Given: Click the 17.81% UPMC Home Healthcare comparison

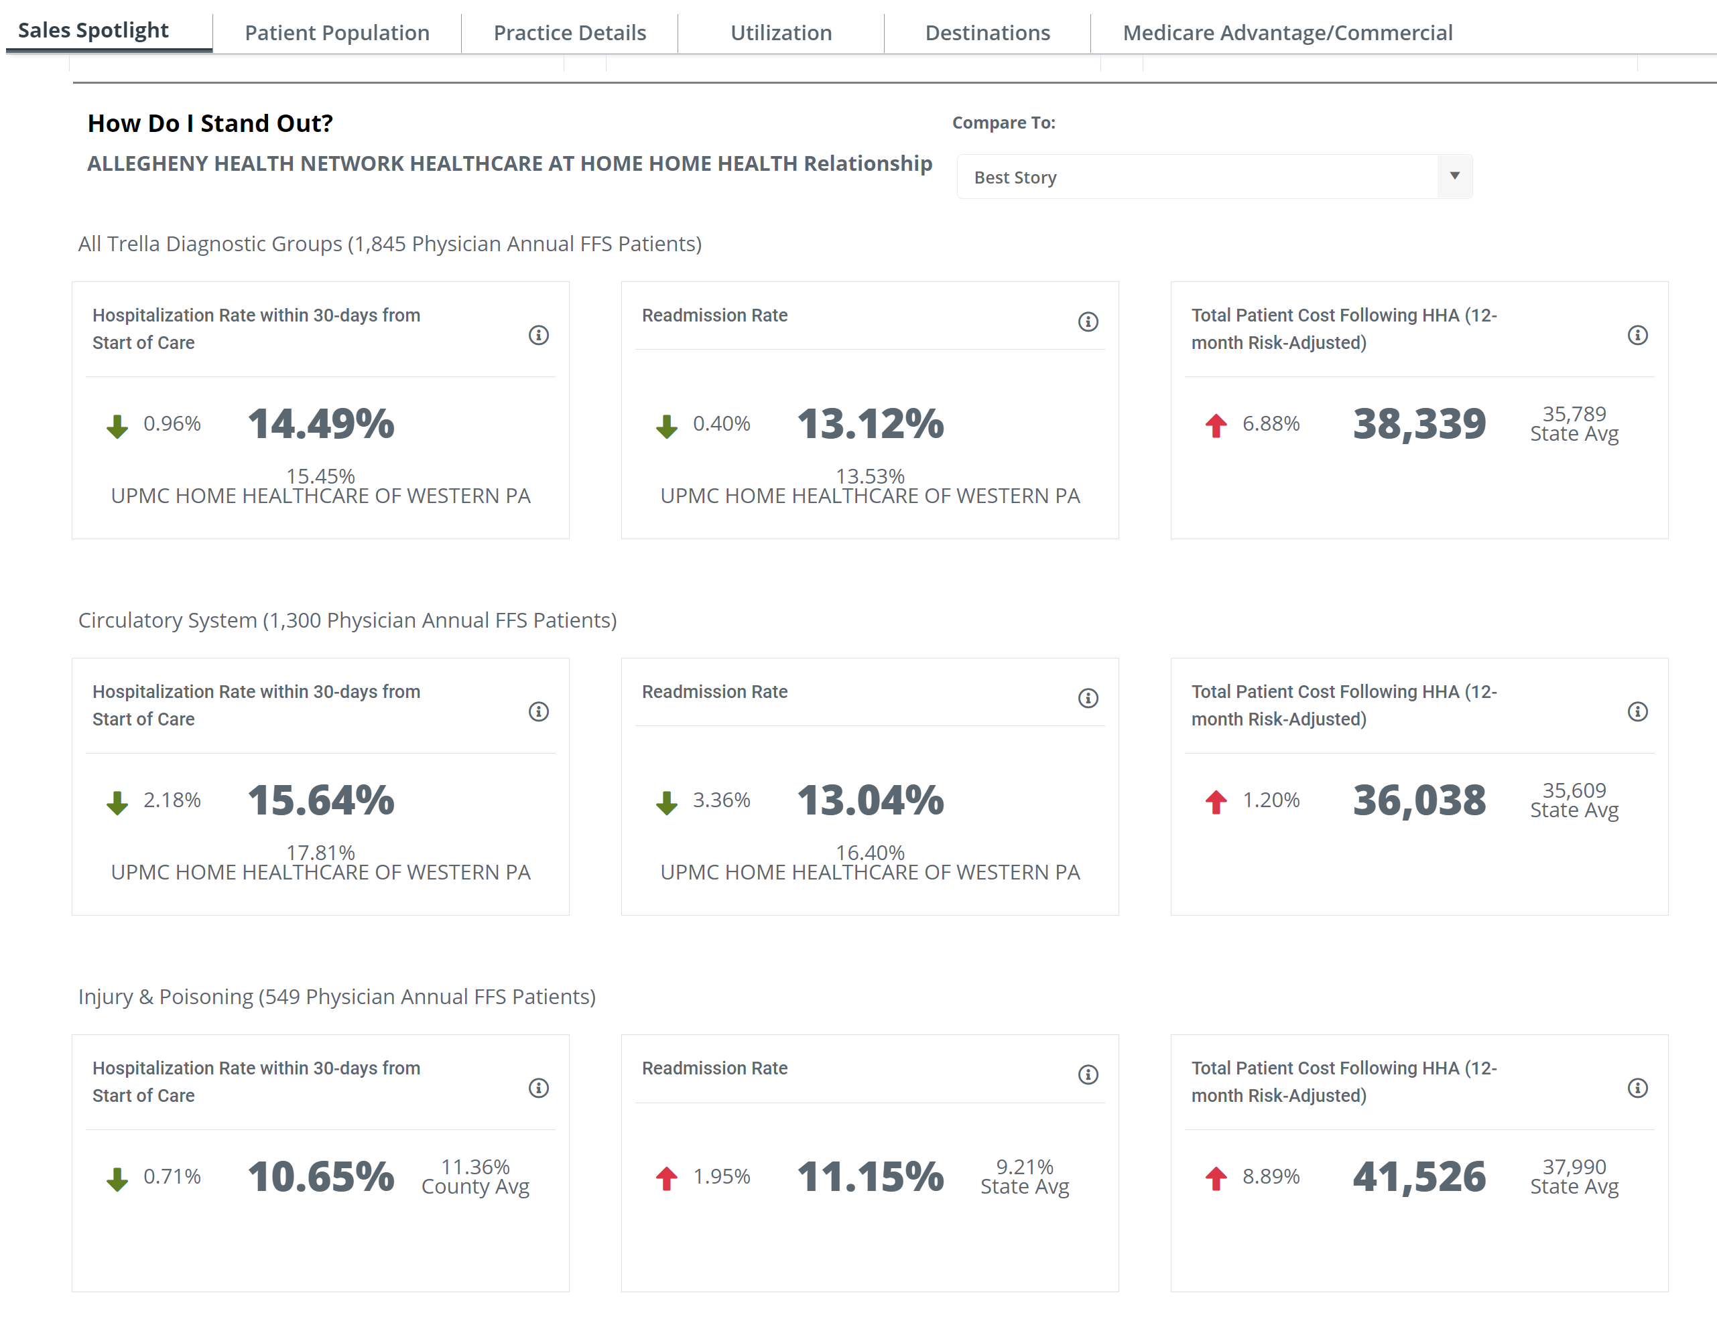Looking at the screenshot, I should click(x=321, y=863).
